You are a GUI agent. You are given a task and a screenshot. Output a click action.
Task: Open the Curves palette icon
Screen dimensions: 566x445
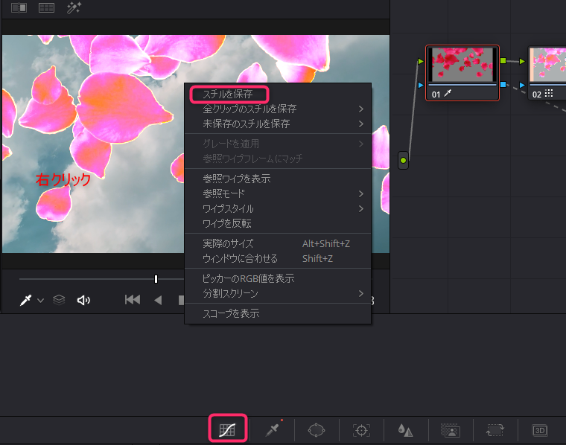227,430
